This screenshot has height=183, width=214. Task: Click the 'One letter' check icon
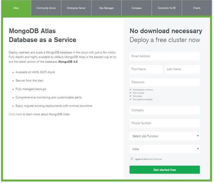[130, 96]
